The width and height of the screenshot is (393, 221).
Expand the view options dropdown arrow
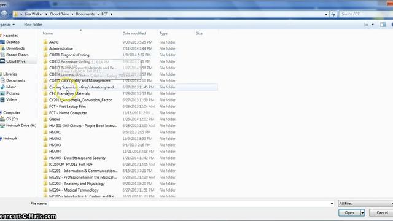(373, 25)
